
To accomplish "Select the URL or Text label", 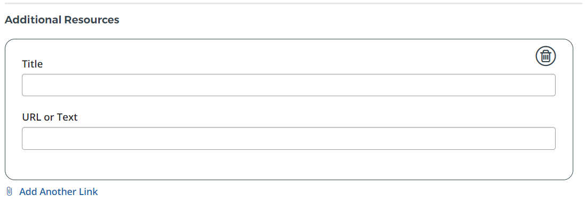I will 50,117.
